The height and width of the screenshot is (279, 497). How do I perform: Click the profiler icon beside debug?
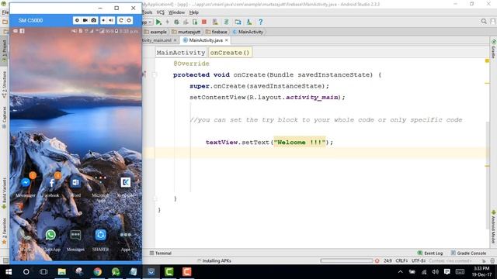tap(186, 22)
